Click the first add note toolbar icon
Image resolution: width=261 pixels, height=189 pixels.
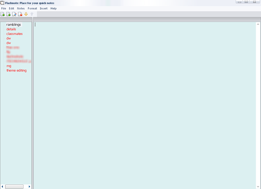pyautogui.click(x=3, y=14)
